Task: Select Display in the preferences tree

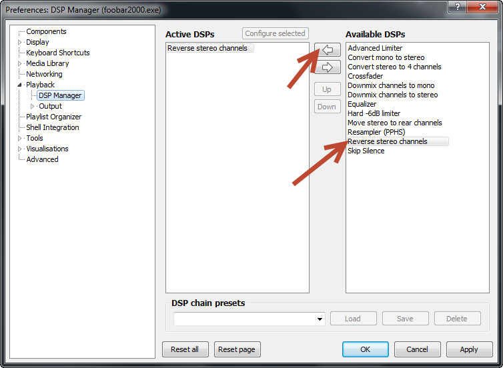Action: coord(37,42)
